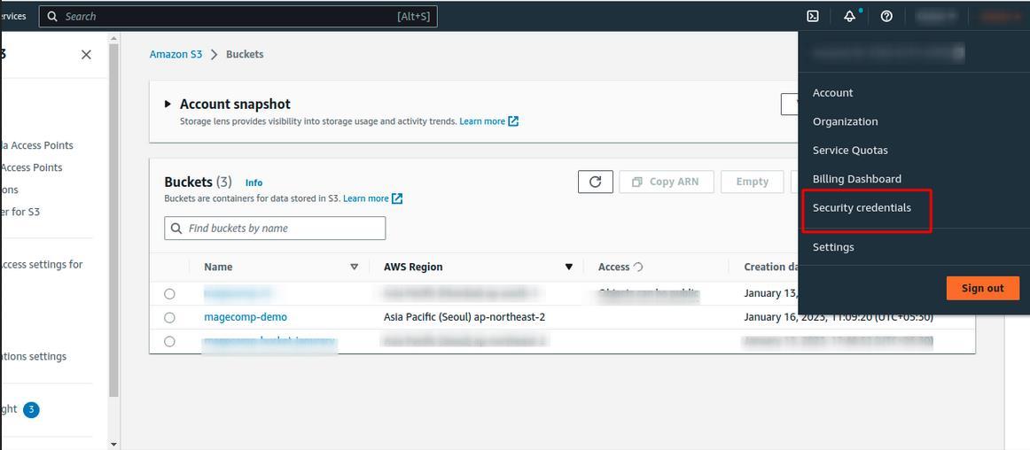This screenshot has height=450, width=1030.
Task: Click the sidebar vertical scrollbar
Action: (113, 220)
